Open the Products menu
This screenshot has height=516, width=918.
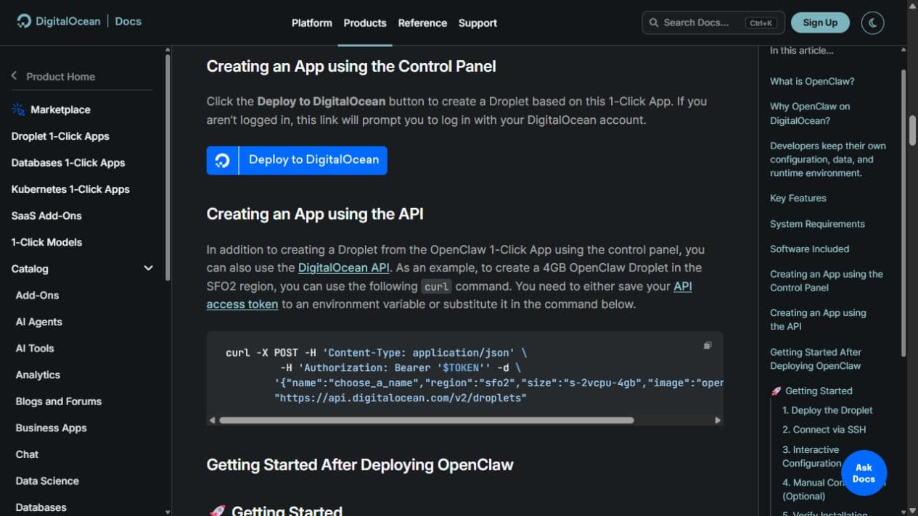pyautogui.click(x=365, y=22)
